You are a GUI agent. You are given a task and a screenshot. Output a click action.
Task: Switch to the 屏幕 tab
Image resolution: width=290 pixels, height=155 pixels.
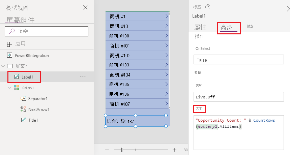point(13,20)
